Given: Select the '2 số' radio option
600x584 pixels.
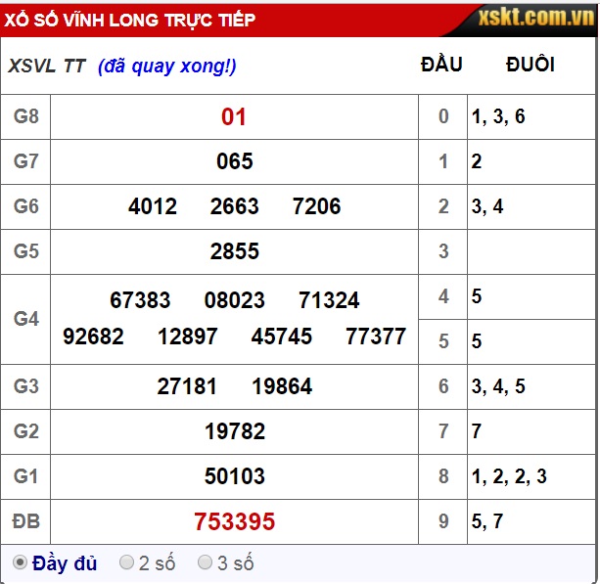Looking at the screenshot, I should pos(126,562).
